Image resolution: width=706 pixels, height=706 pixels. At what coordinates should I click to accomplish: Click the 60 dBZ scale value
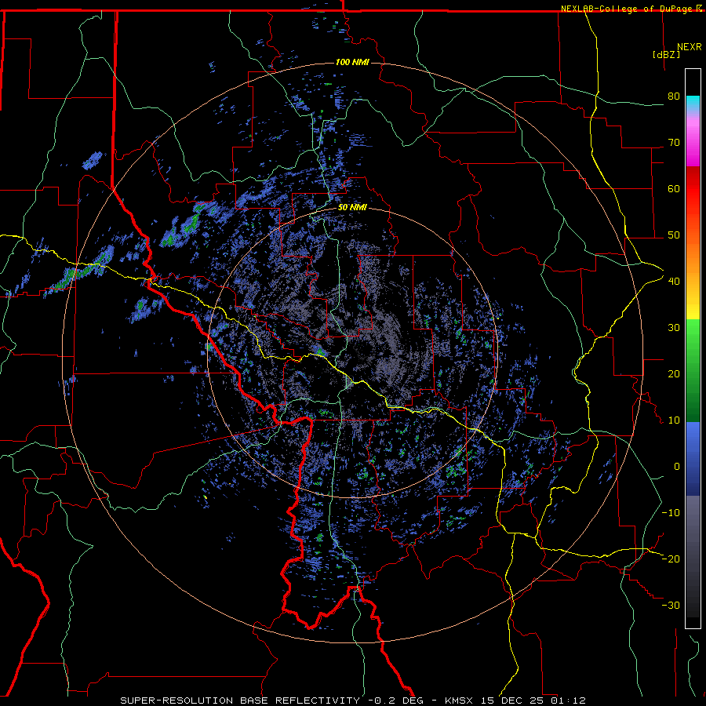coord(674,188)
